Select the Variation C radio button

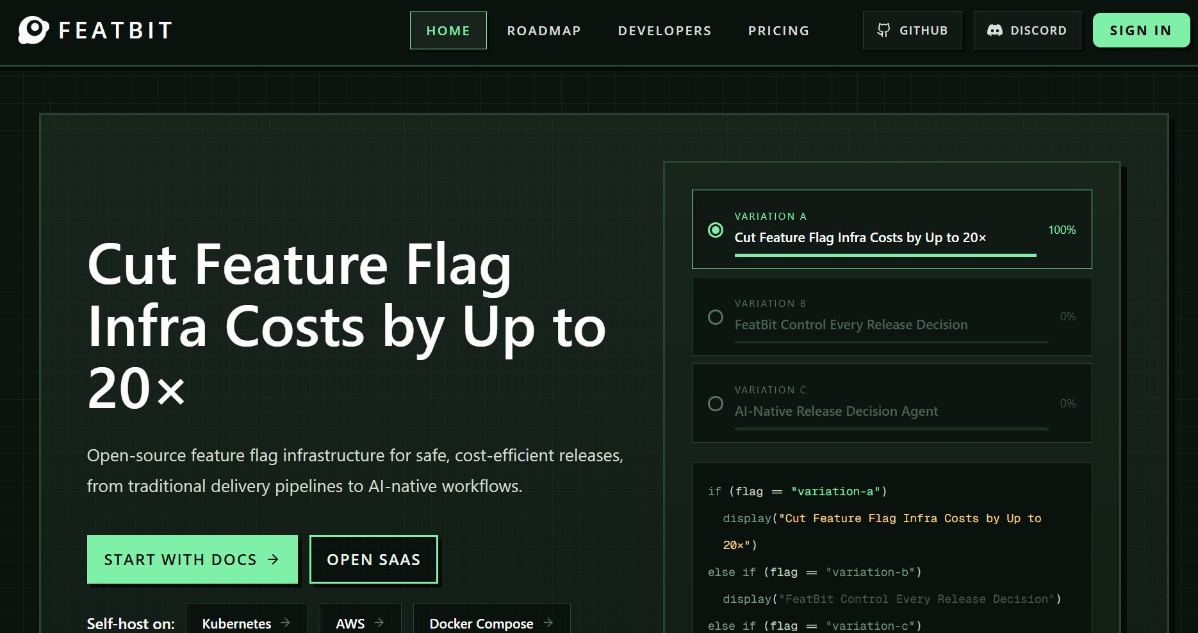tap(716, 404)
